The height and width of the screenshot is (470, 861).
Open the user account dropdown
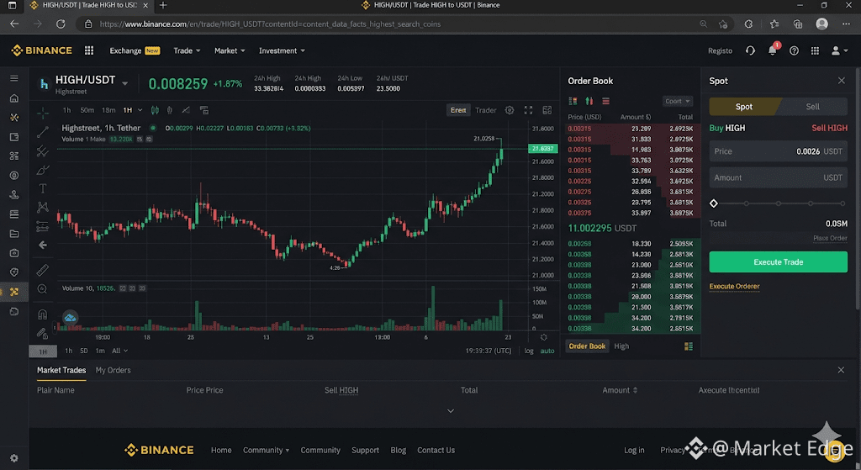click(x=839, y=50)
